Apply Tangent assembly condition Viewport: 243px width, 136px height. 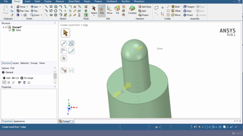click(189, 7)
